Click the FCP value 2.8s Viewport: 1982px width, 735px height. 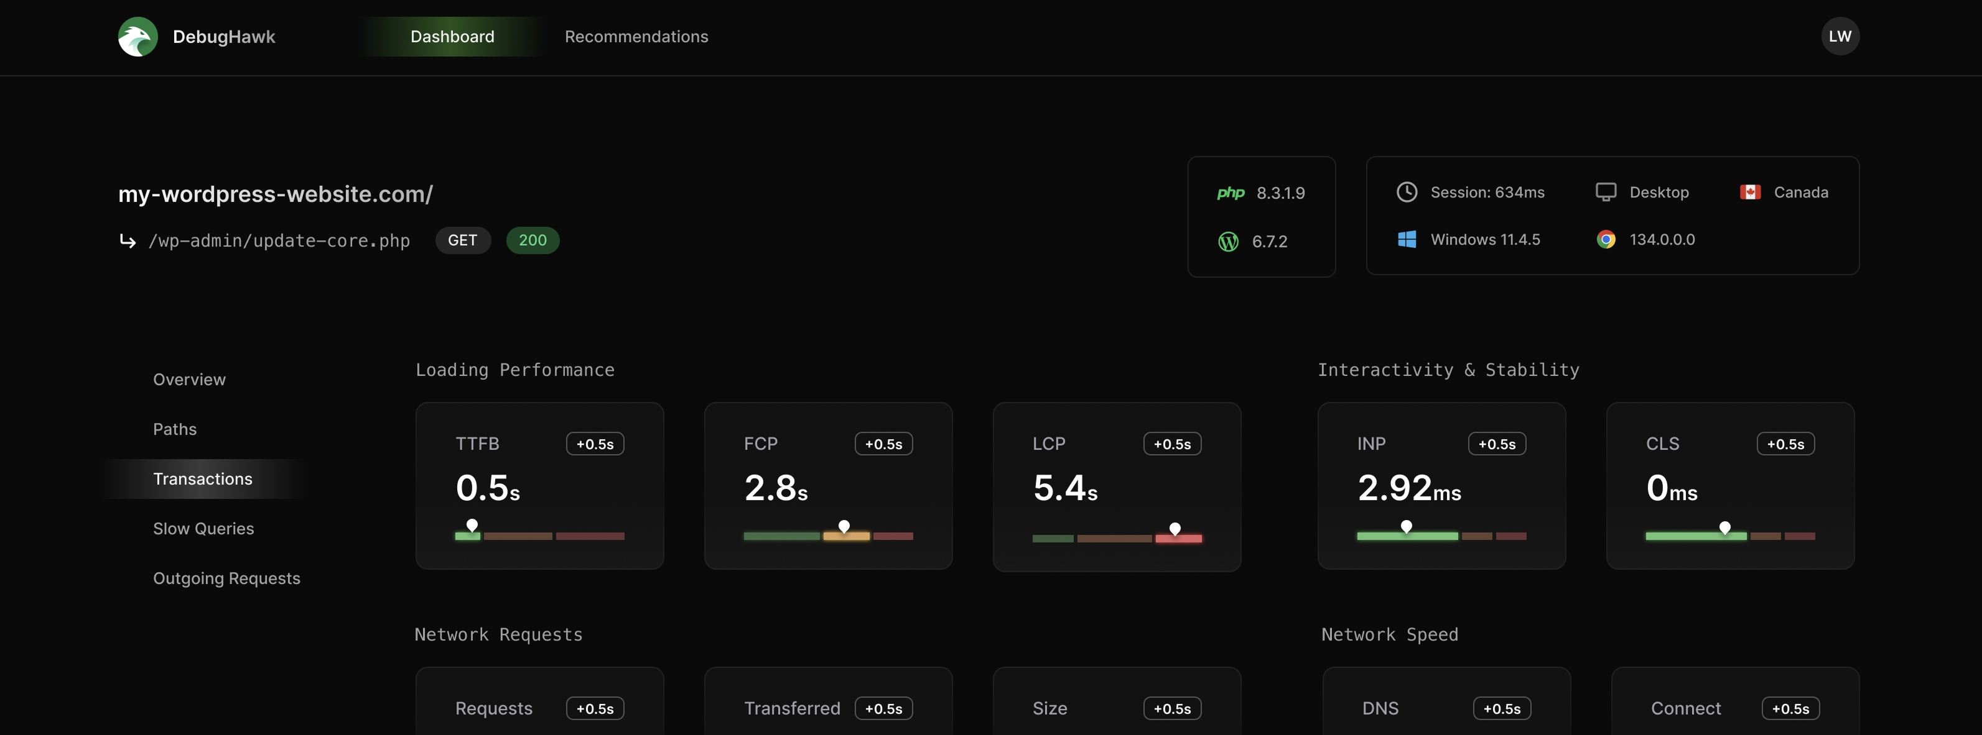click(x=776, y=488)
